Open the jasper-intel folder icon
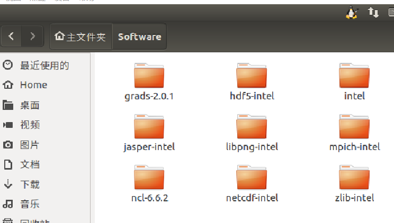Screen dimensions: 394x223 click(x=149, y=127)
